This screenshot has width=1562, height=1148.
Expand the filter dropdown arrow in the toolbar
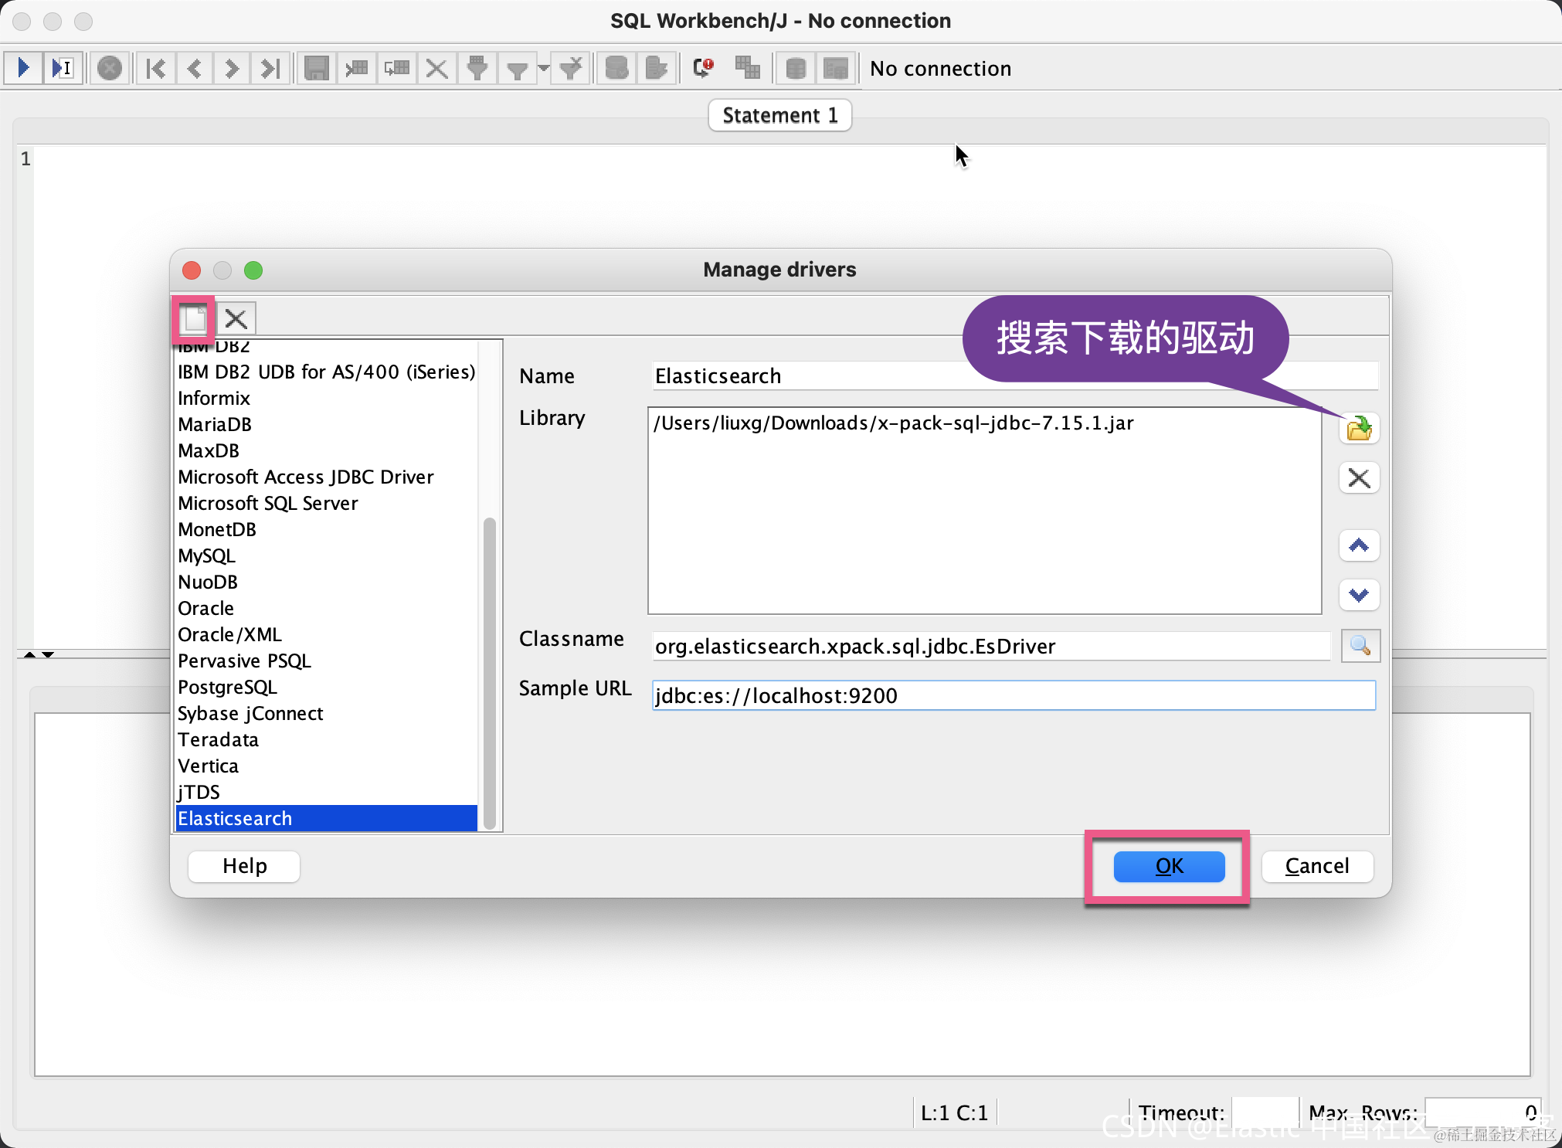click(544, 68)
